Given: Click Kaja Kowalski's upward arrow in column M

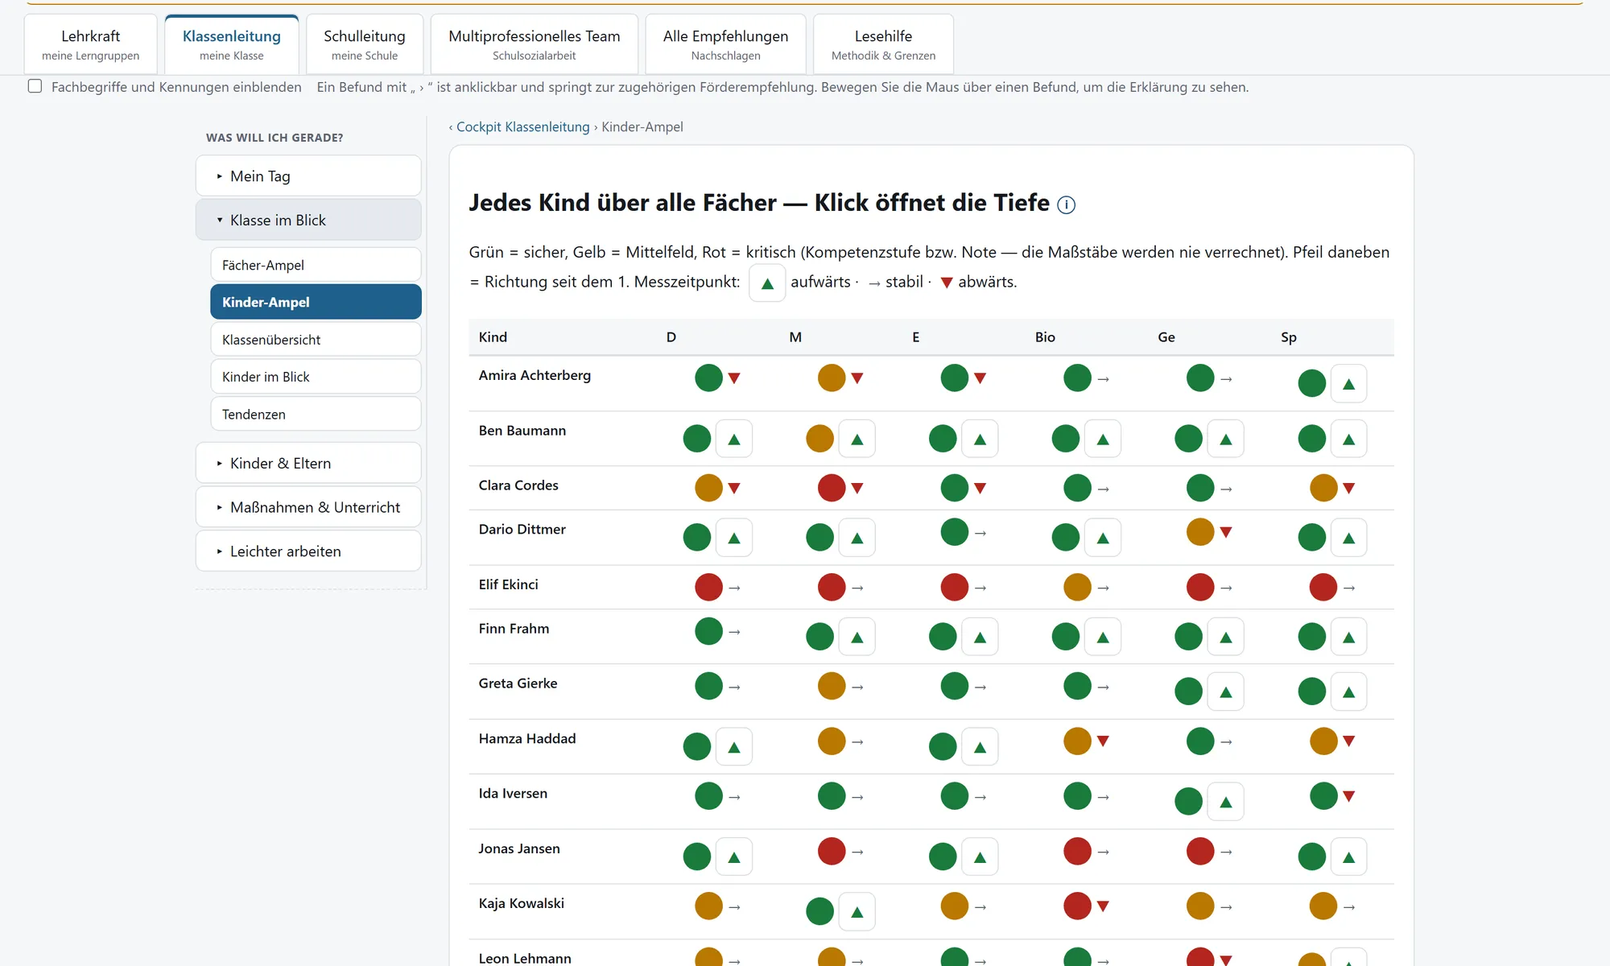Looking at the screenshot, I should 857,911.
